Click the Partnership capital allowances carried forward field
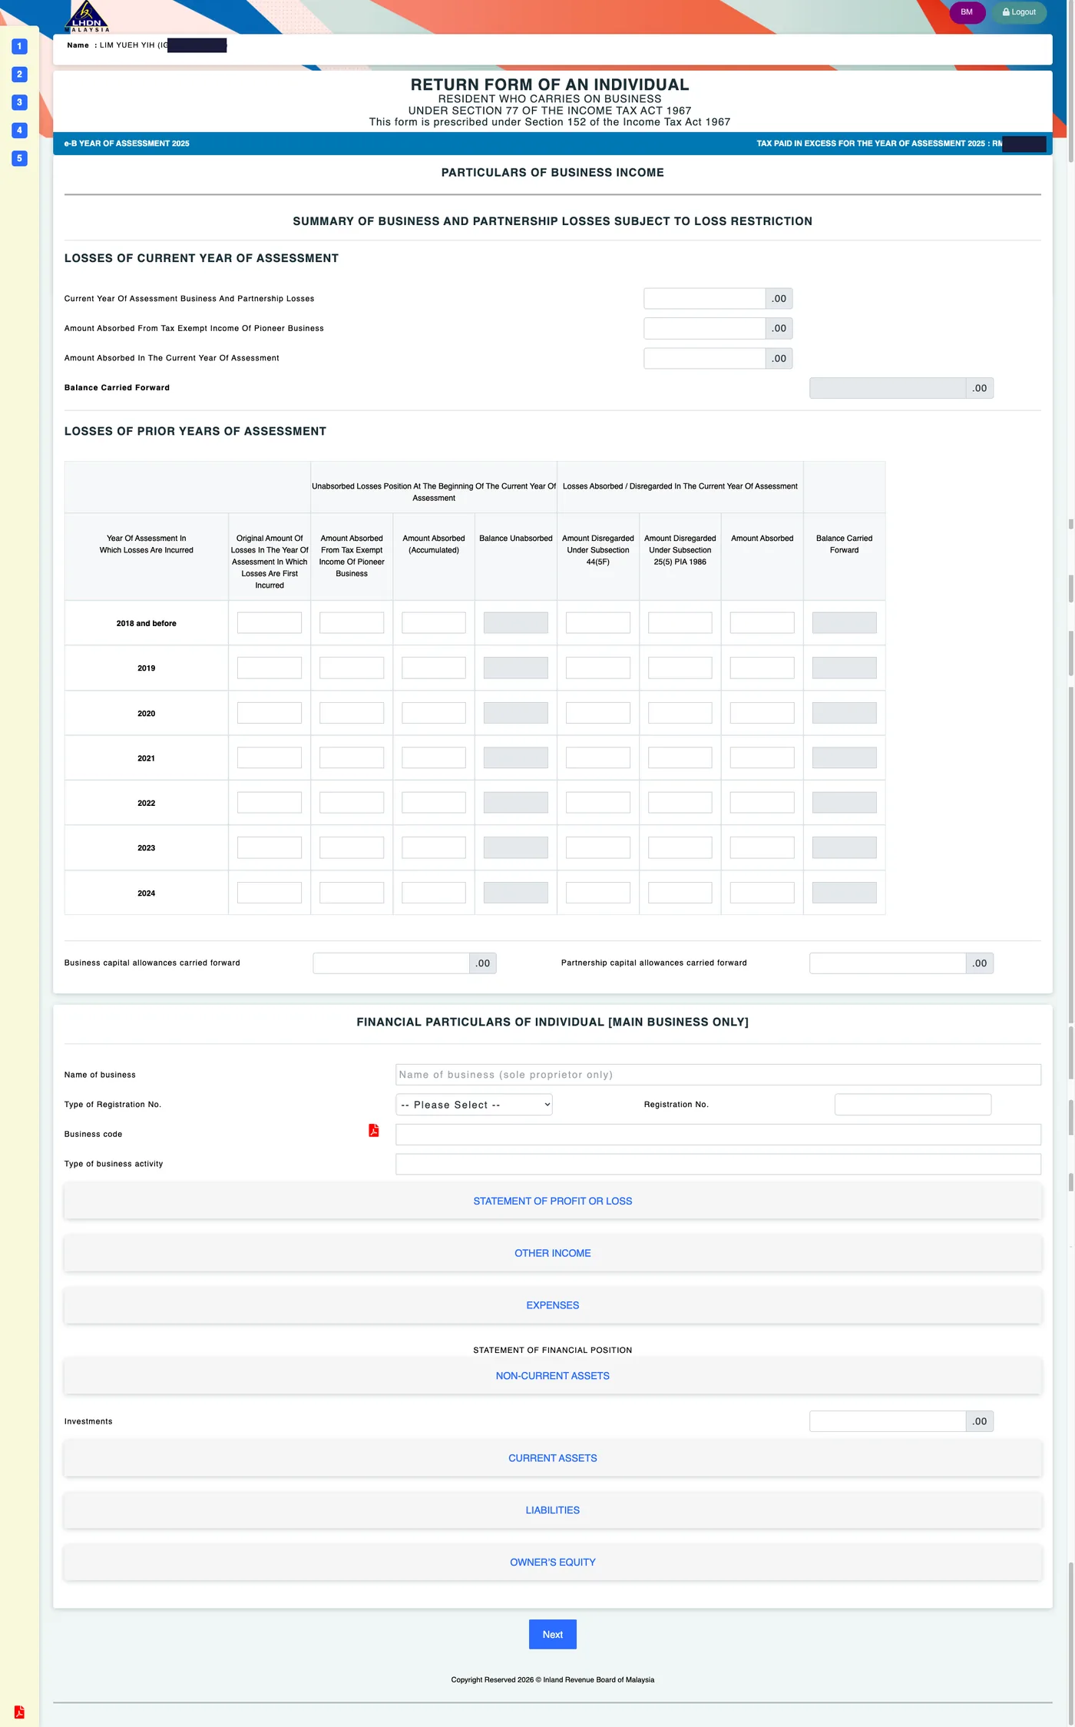 click(888, 963)
